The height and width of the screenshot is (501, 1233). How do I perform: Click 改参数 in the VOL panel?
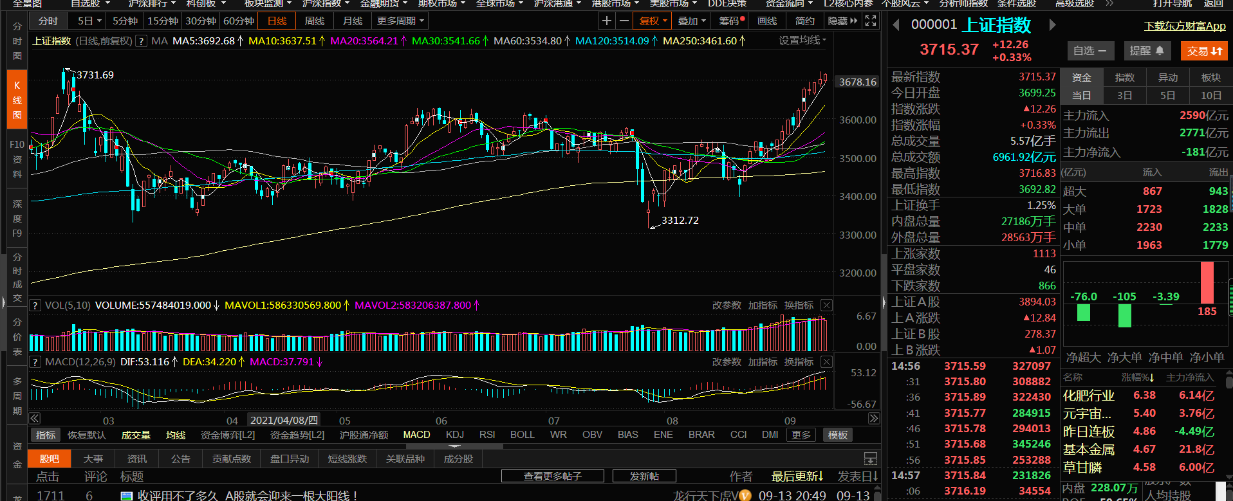point(727,305)
